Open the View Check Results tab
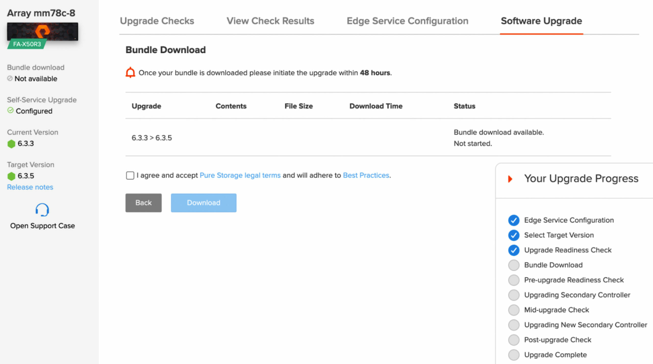Viewport: 653px width, 364px height. click(x=270, y=21)
